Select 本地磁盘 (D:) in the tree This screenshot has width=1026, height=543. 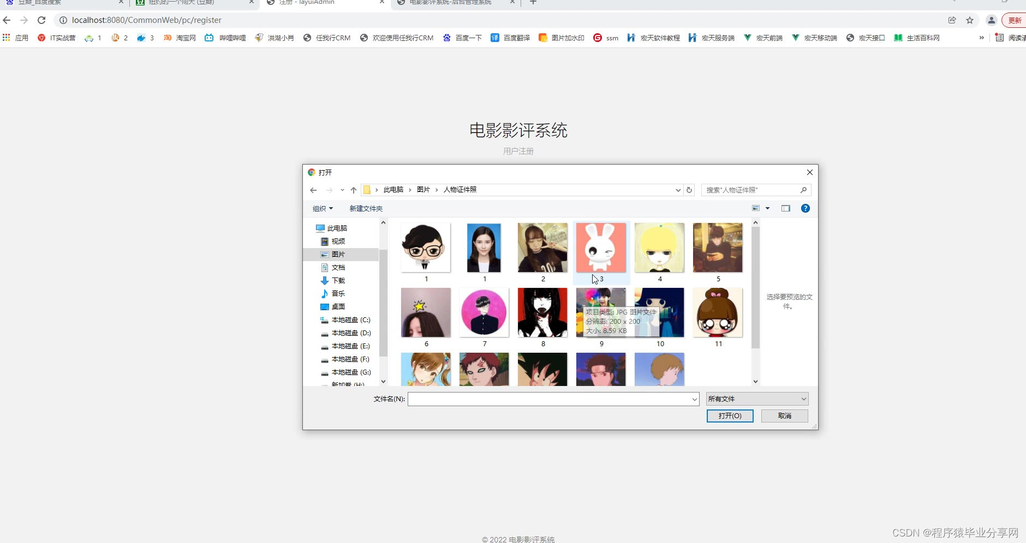345,333
